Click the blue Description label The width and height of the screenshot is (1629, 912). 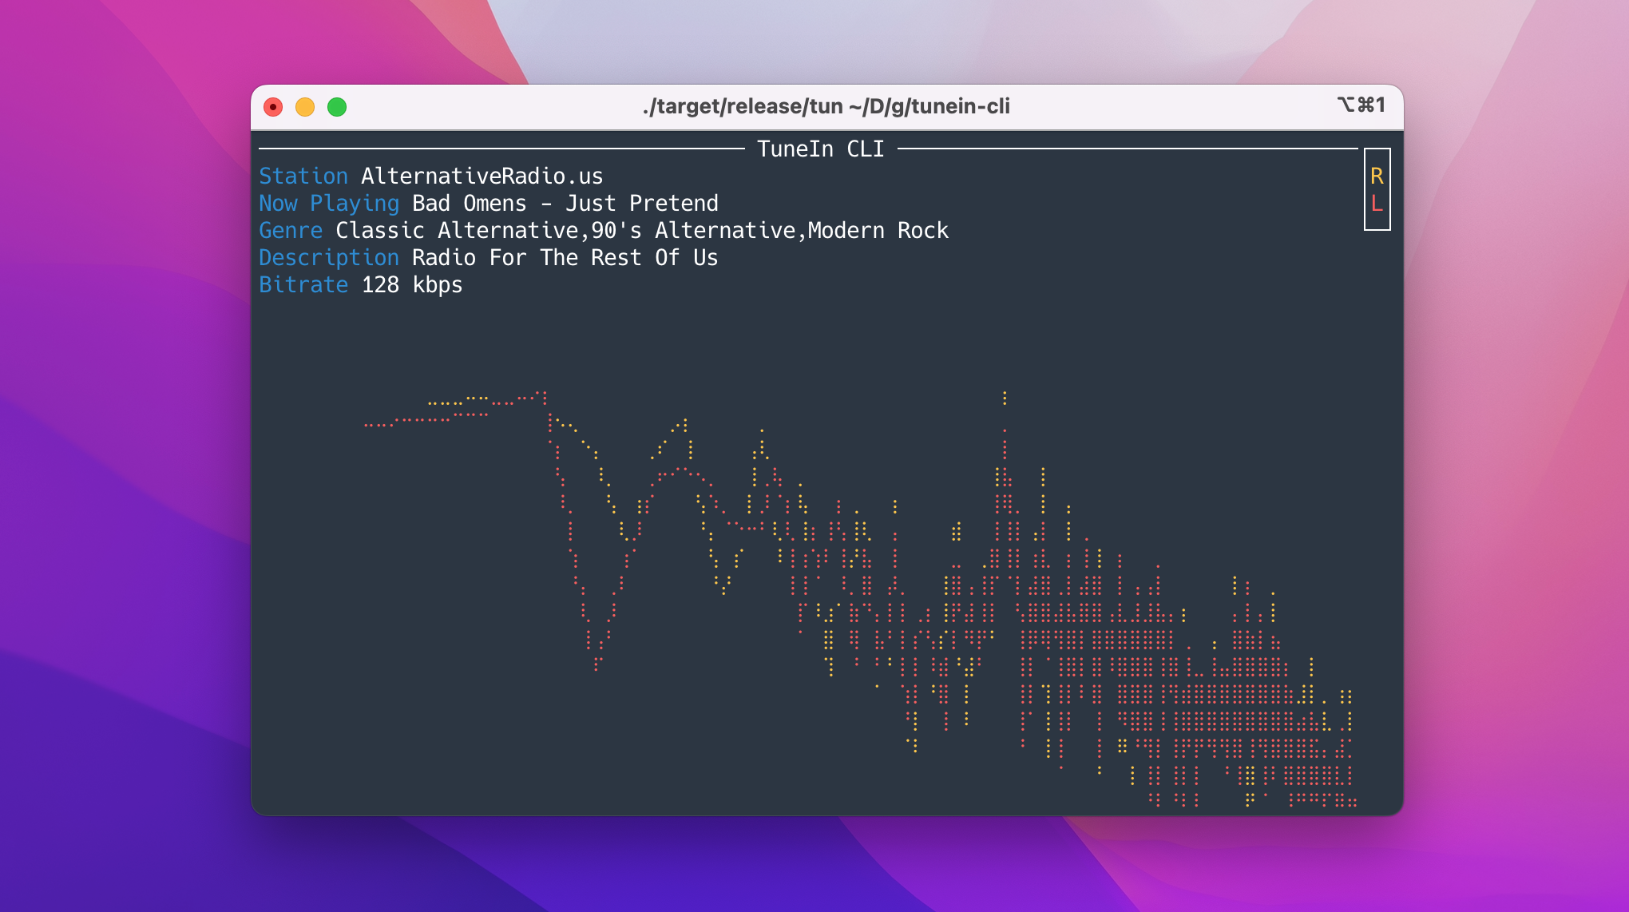point(329,258)
